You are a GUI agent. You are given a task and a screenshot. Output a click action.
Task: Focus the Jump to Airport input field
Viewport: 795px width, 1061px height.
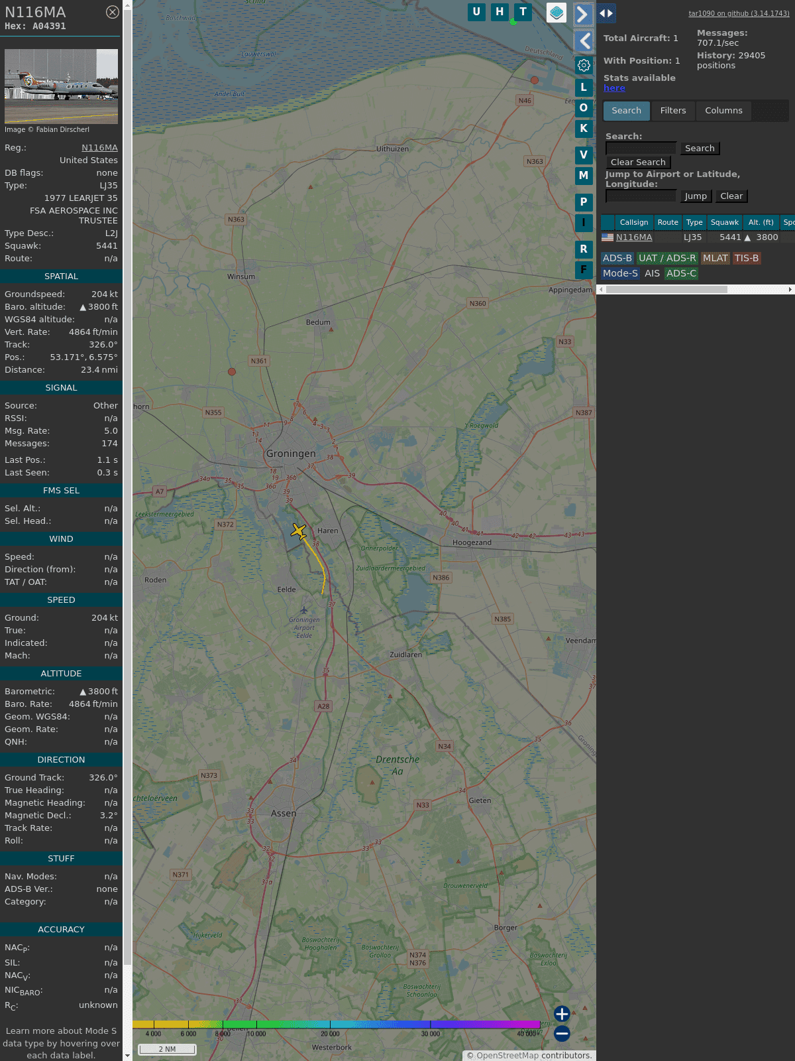click(641, 196)
